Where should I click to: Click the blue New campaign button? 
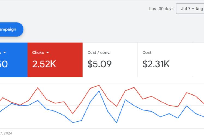(x=10, y=29)
